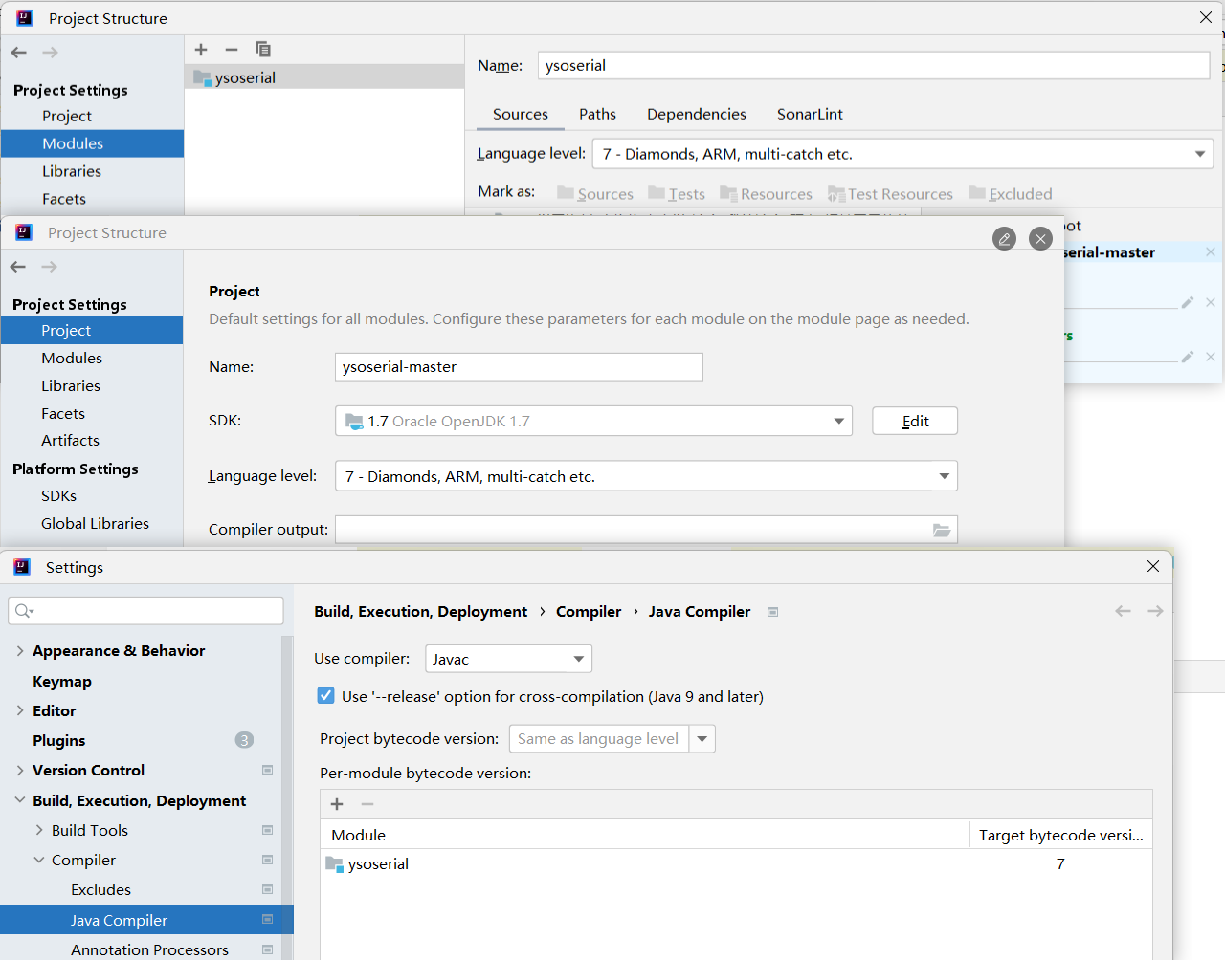
Task: Open the Use compiler dropdown showing Javac
Action: coord(508,659)
